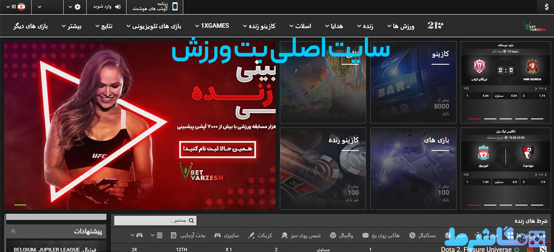Screen dimensions: 554x252
Task: Click the dollar sign icon
Action: (x=547, y=7)
